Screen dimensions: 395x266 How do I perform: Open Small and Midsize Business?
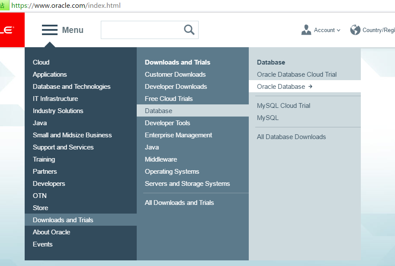[x=72, y=135]
